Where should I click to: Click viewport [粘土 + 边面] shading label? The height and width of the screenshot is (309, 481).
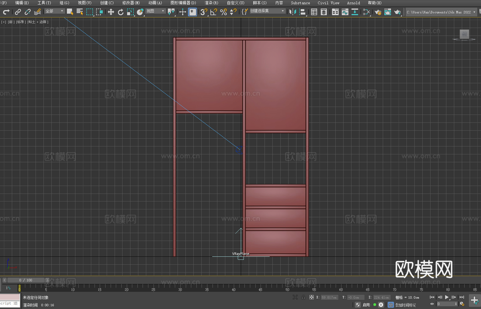[x=38, y=22]
